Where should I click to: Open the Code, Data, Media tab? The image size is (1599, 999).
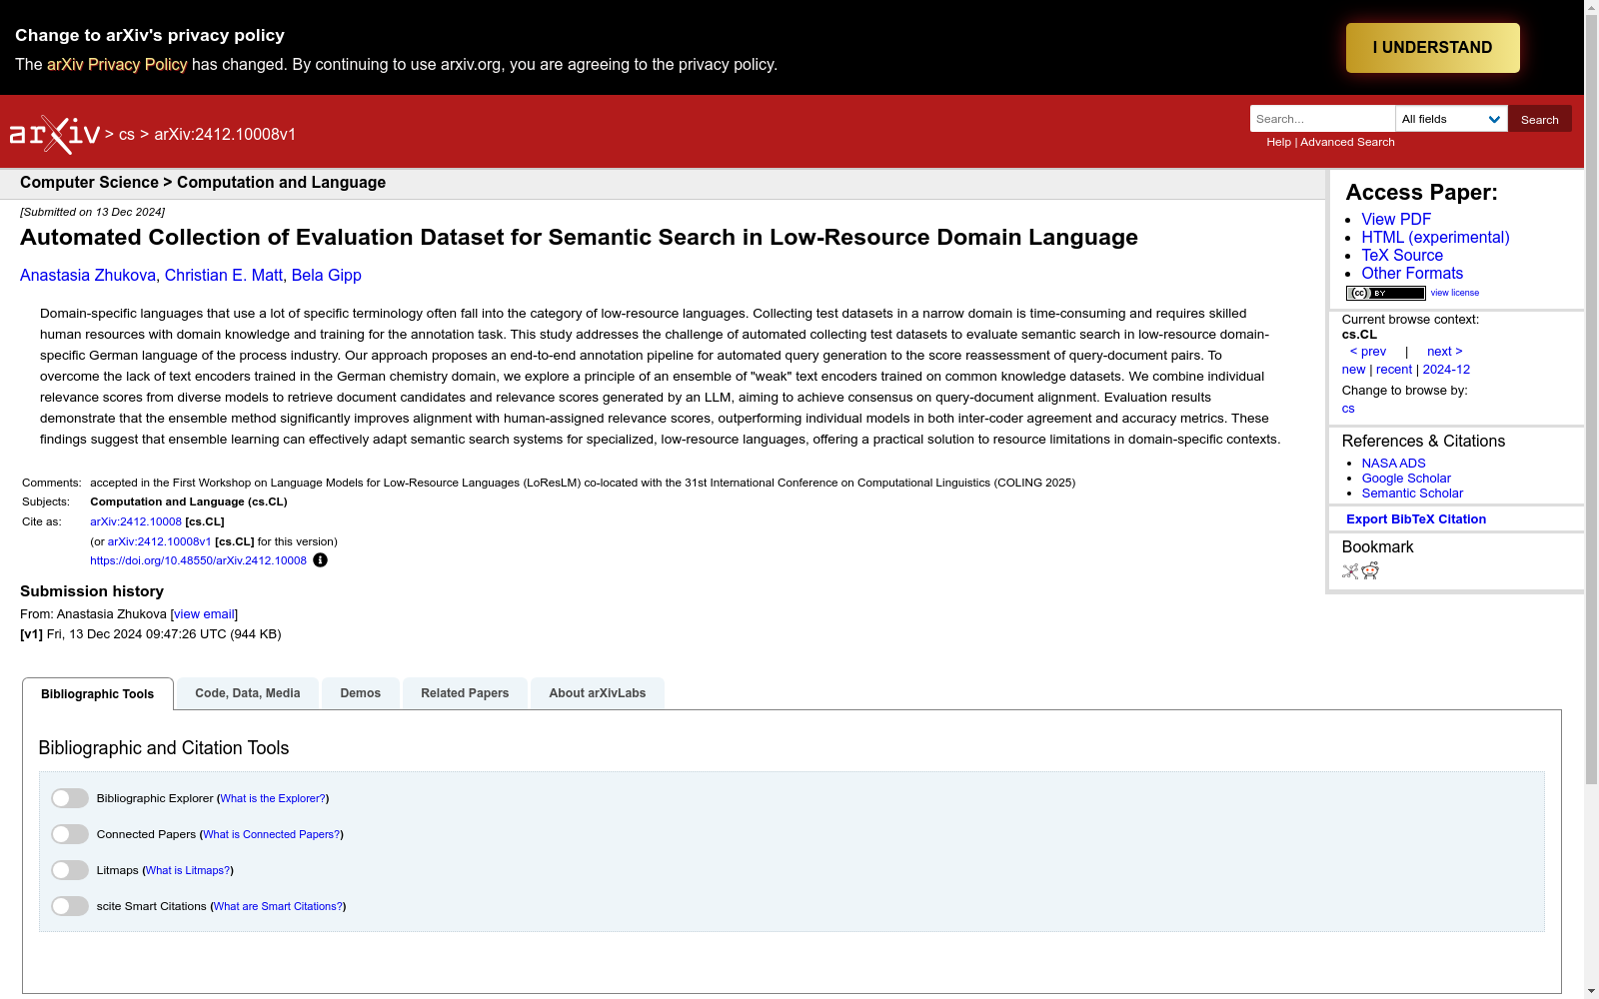(248, 693)
